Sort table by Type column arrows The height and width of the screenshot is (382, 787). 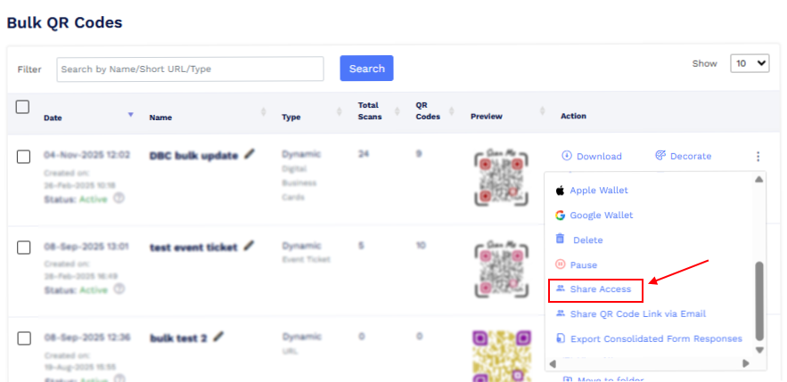pyautogui.click(x=340, y=111)
